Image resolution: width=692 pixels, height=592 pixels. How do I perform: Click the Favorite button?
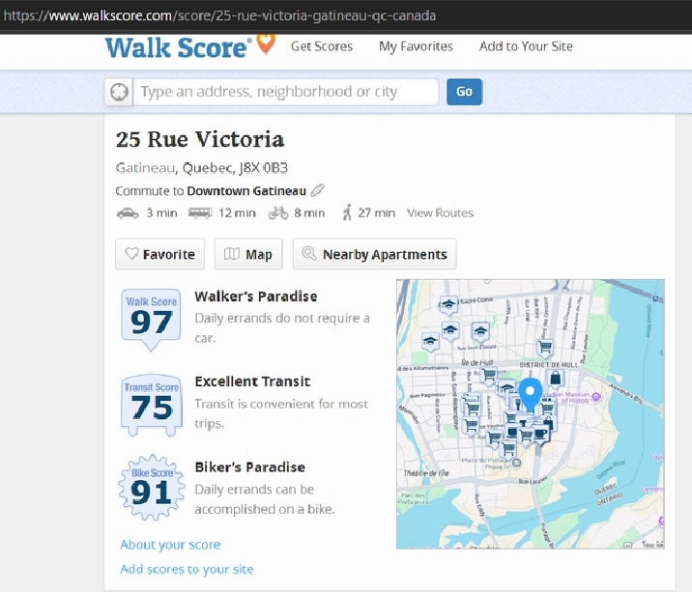159,254
